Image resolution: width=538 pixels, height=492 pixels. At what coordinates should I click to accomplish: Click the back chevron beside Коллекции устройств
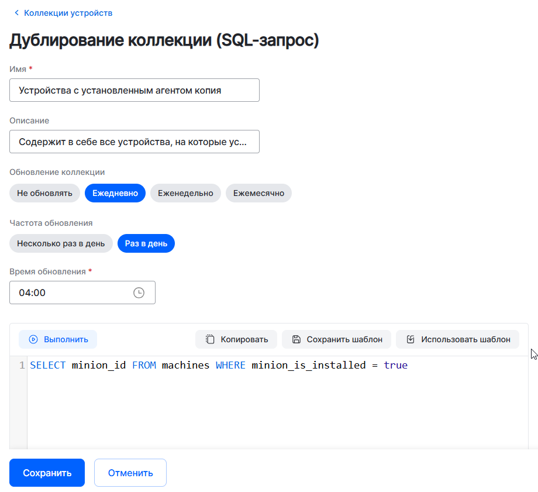click(x=16, y=13)
